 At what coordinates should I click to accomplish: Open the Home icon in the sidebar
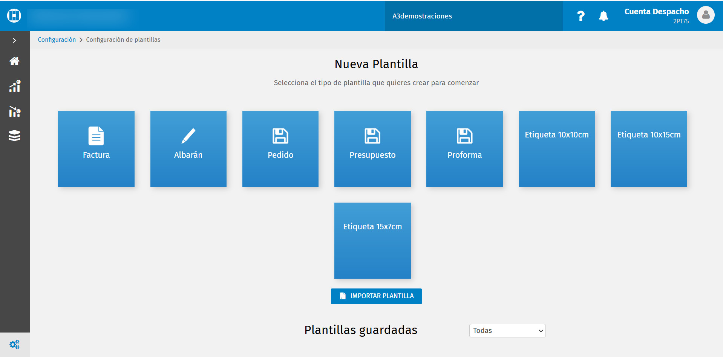[x=14, y=61]
